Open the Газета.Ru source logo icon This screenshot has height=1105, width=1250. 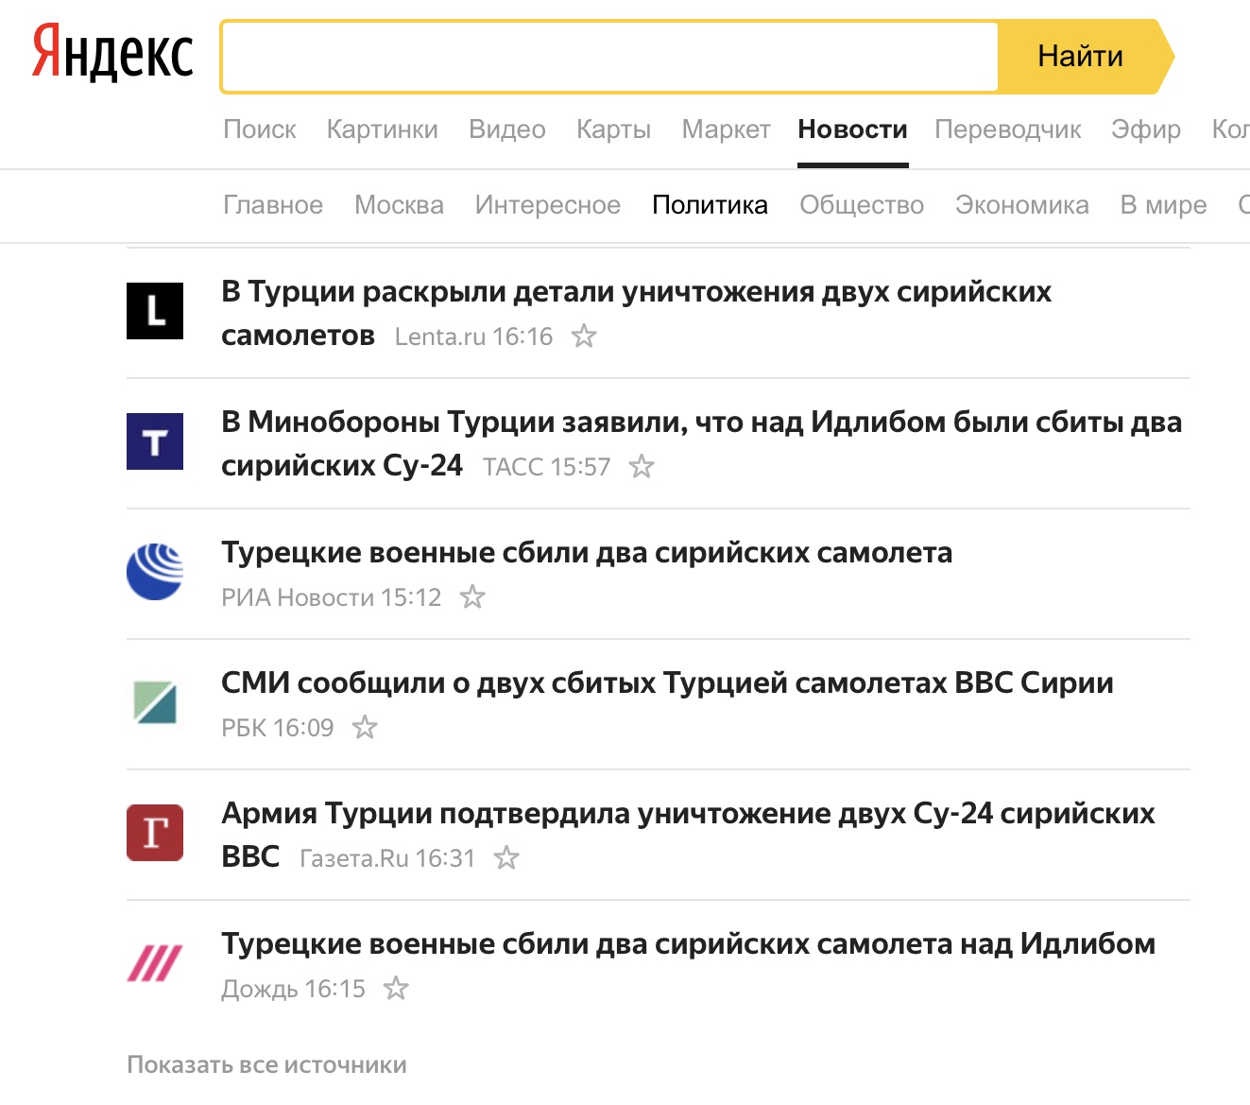pos(155,833)
